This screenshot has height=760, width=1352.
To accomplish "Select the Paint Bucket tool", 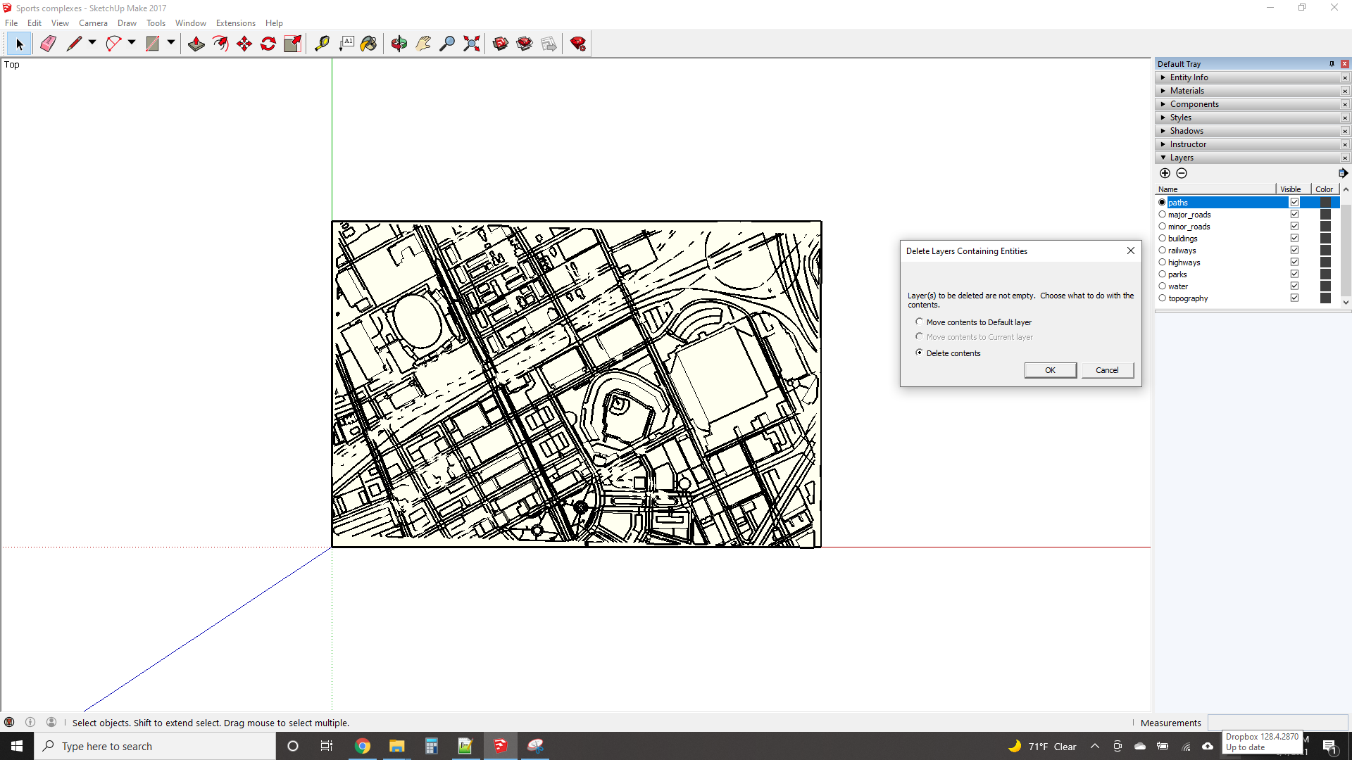I will [x=369, y=44].
